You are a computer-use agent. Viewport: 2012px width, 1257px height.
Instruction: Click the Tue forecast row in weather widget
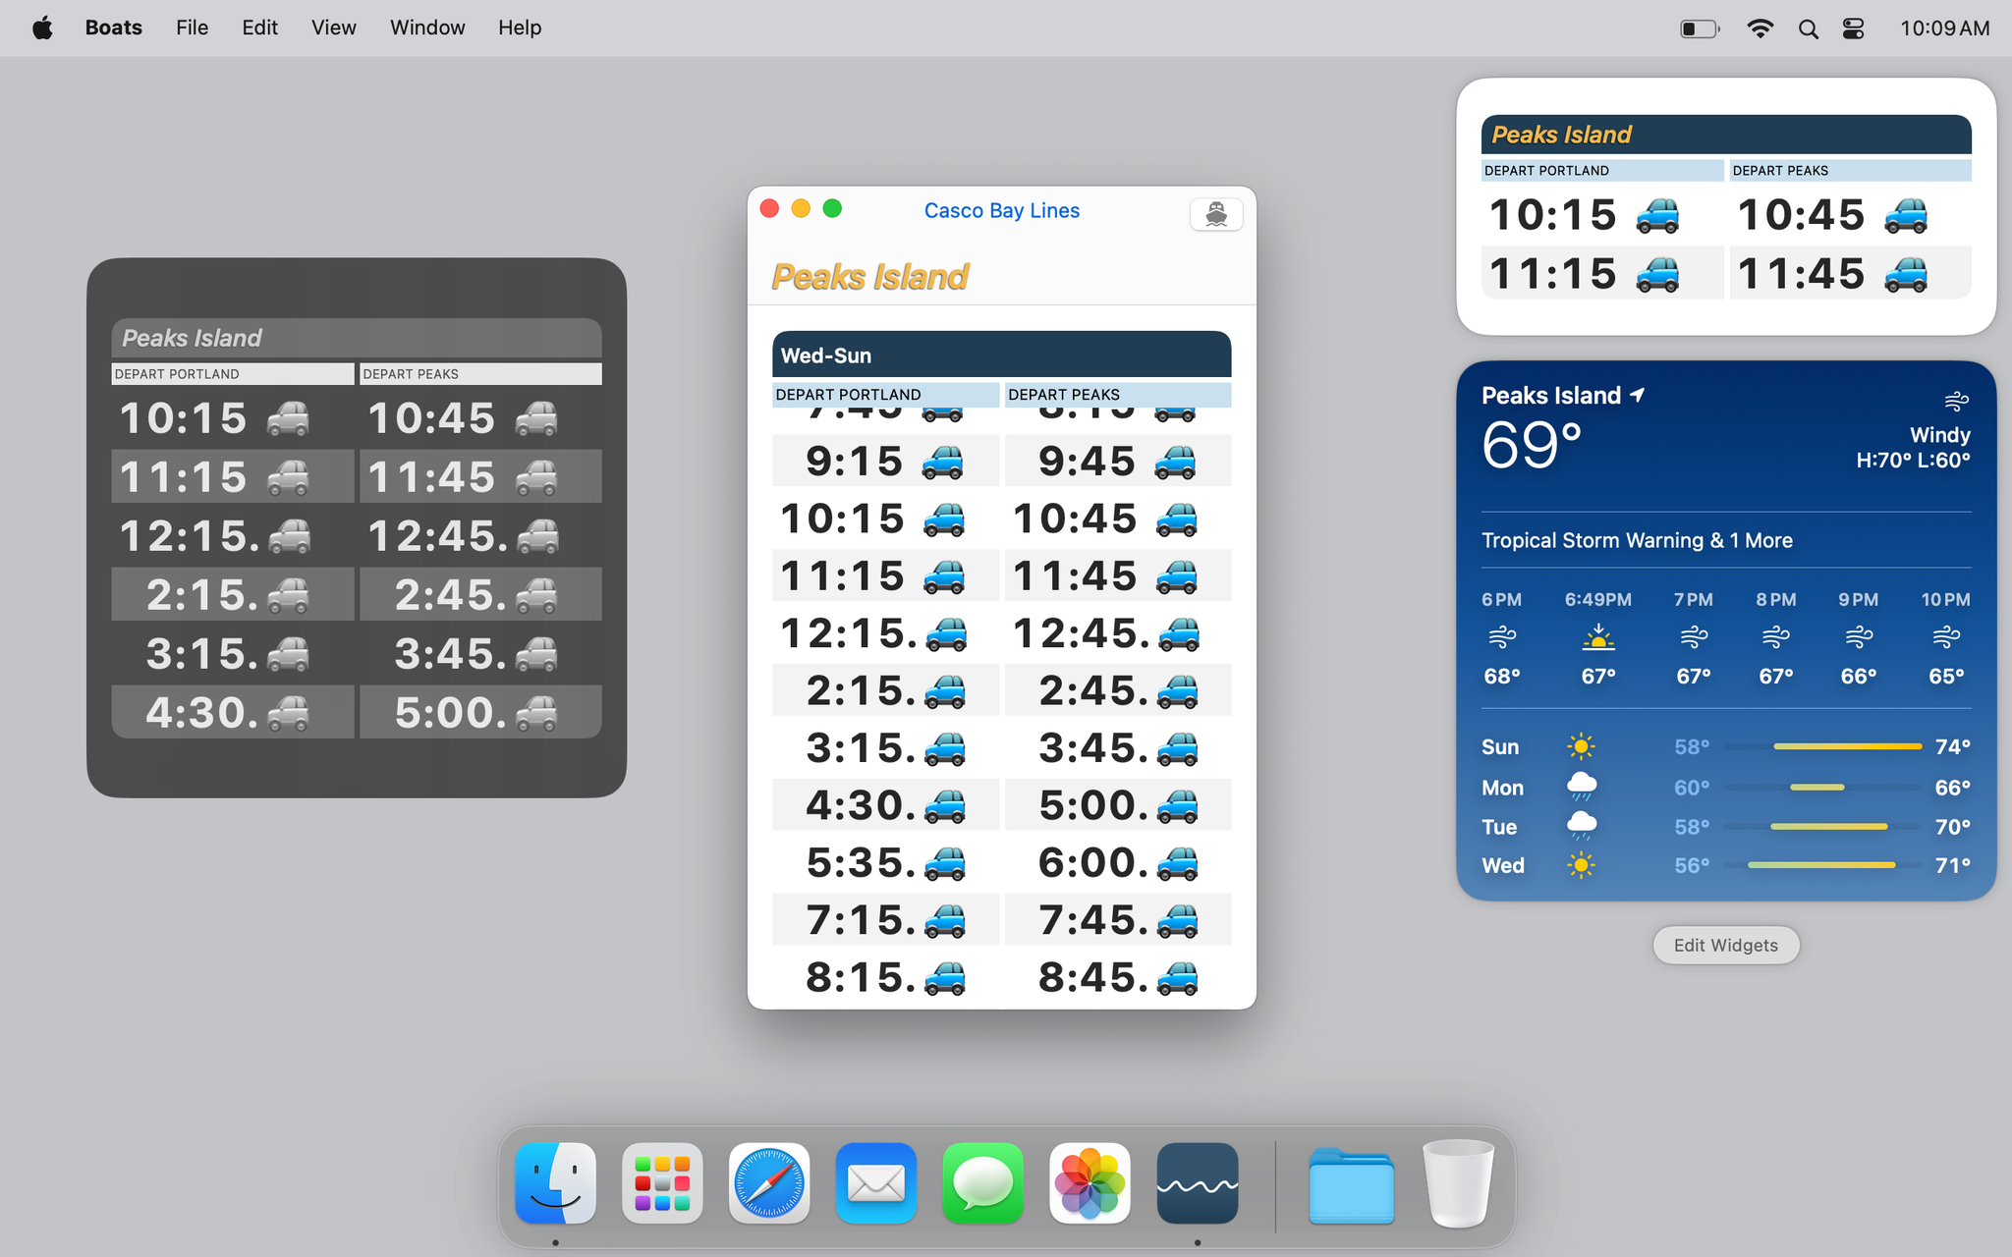pyautogui.click(x=1725, y=827)
